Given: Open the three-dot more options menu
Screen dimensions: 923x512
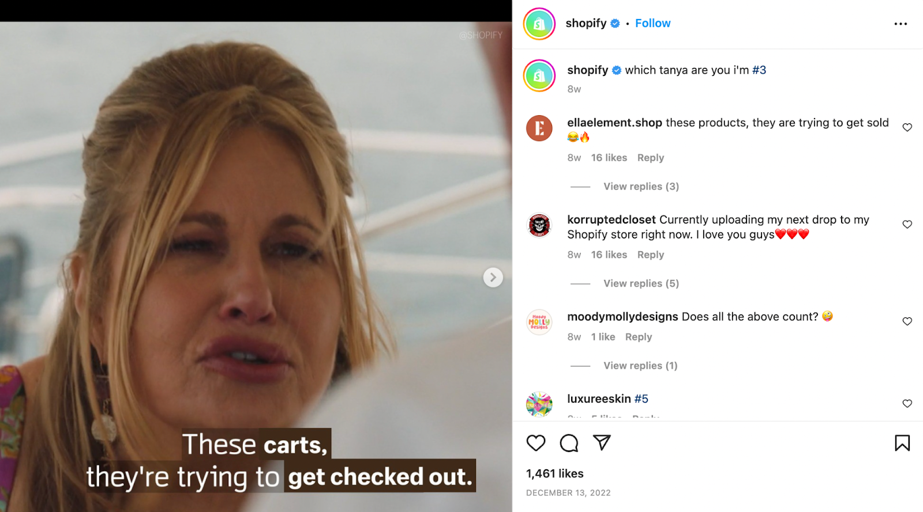Looking at the screenshot, I should tap(901, 24).
